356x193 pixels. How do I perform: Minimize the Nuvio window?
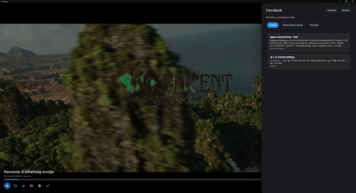click(x=340, y=1)
